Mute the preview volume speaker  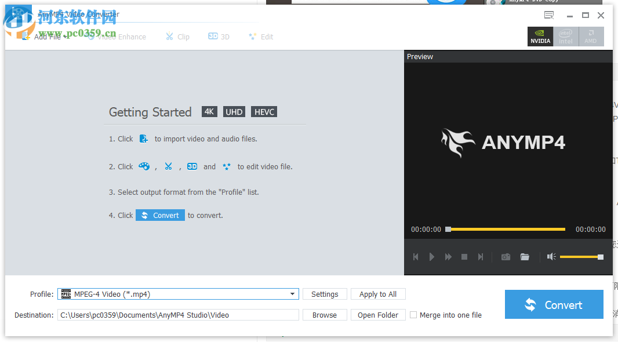pos(551,257)
